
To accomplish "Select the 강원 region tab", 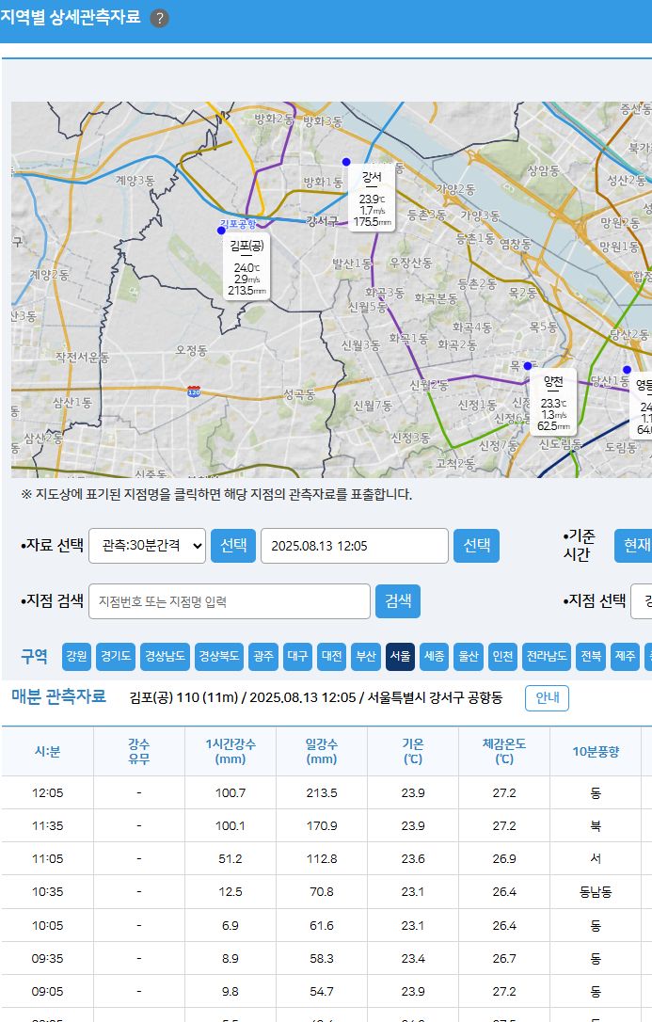I will point(76,656).
